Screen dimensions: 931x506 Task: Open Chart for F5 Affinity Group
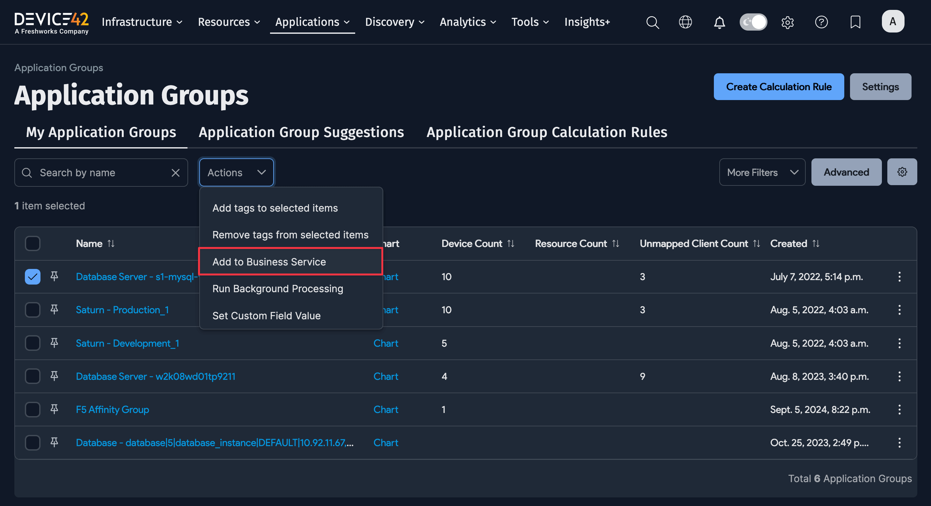pos(385,409)
